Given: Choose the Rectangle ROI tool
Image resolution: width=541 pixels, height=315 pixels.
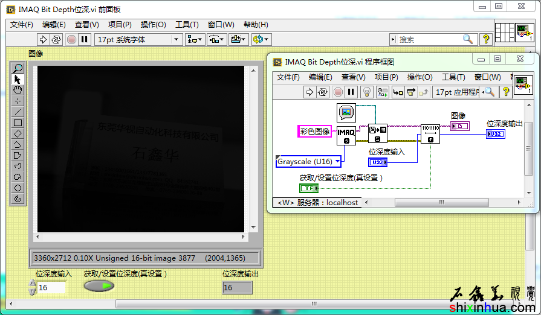Looking at the screenshot, I should tap(18, 122).
